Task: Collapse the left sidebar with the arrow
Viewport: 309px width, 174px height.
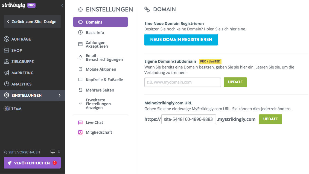Action: [x=62, y=5]
